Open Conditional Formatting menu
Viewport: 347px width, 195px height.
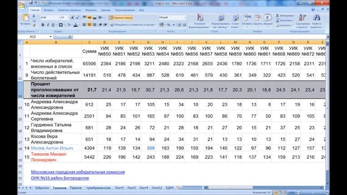(200, 21)
